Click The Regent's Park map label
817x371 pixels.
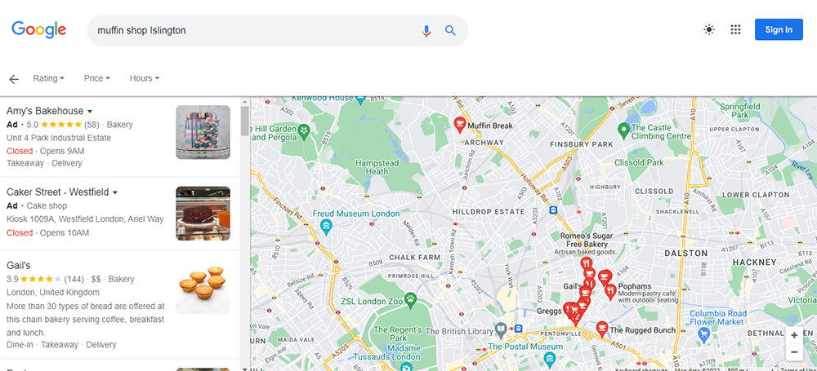tap(398, 333)
